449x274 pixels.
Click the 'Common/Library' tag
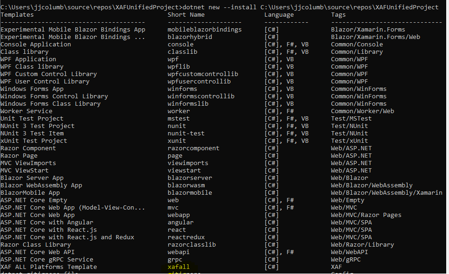tap(357, 52)
